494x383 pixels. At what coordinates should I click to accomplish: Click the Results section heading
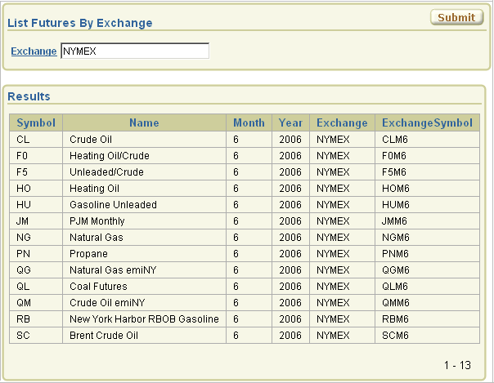click(29, 96)
